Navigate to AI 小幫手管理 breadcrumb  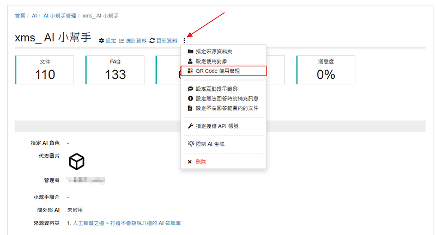pyautogui.click(x=60, y=15)
